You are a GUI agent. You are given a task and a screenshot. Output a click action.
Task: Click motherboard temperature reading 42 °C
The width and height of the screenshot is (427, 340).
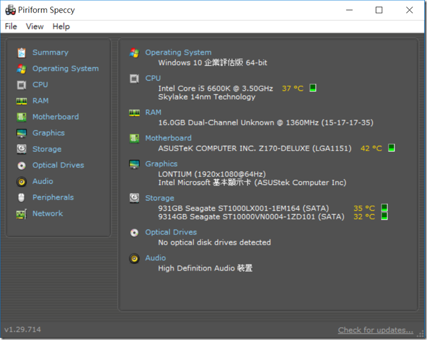pos(371,149)
